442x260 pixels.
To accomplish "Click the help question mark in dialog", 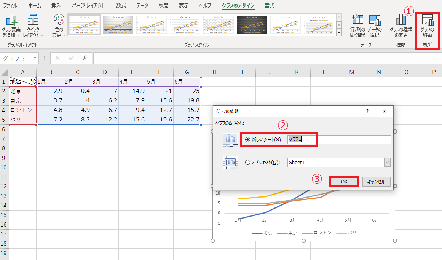I will click(x=367, y=112).
